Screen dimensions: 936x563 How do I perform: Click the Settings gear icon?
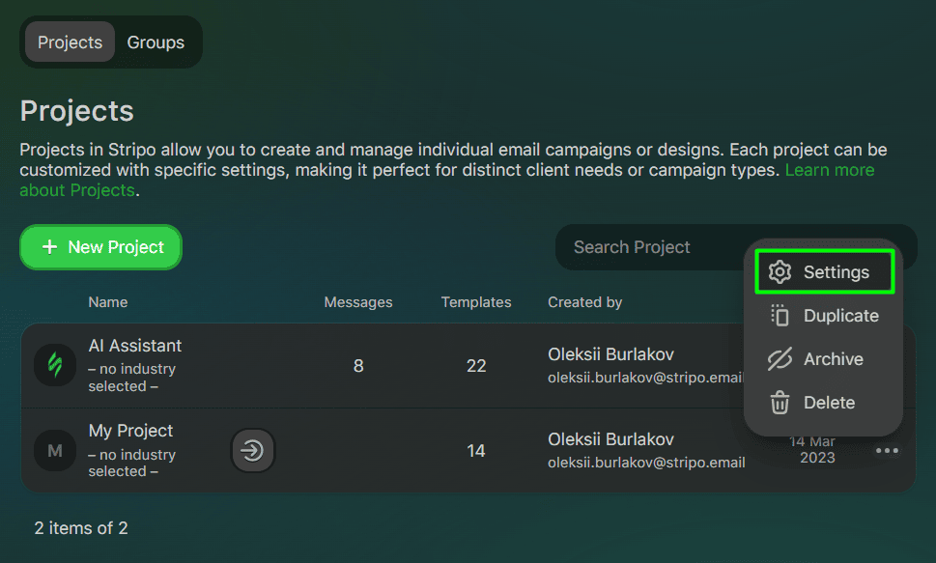[780, 272]
